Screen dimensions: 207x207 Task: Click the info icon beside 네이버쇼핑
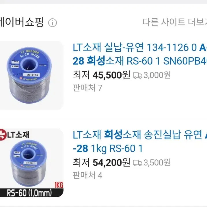[x=53, y=23]
